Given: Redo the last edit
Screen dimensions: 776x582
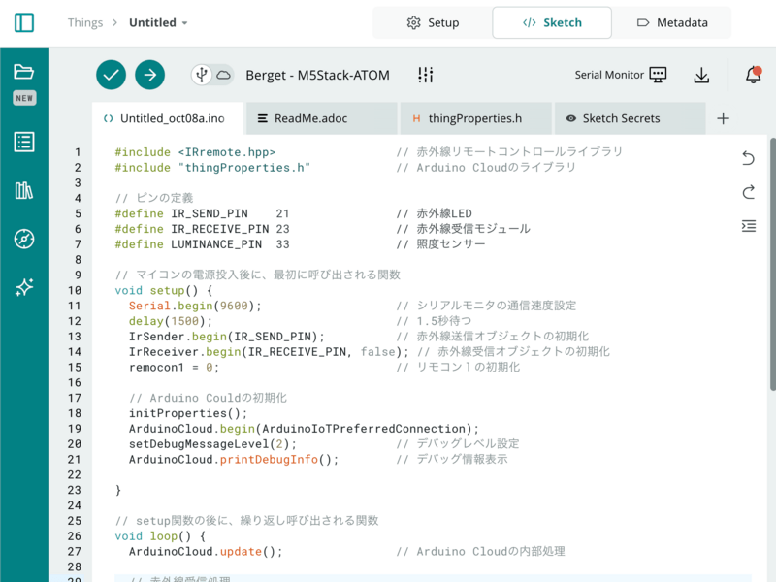Looking at the screenshot, I should 748,192.
